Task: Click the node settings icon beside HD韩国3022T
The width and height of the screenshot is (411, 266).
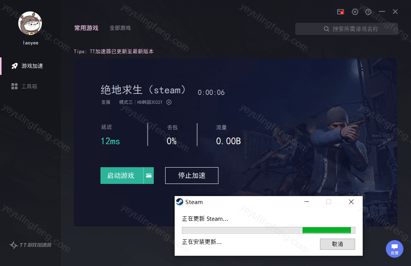Action: (x=169, y=102)
